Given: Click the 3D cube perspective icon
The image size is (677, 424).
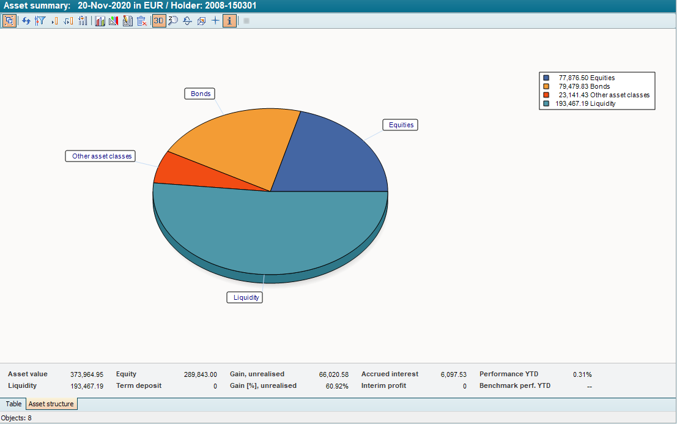Looking at the screenshot, I should pyautogui.click(x=201, y=21).
